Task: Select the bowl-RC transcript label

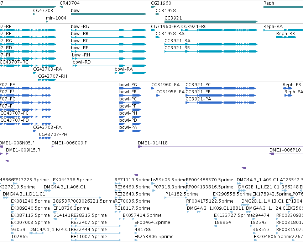Action: point(80,41)
